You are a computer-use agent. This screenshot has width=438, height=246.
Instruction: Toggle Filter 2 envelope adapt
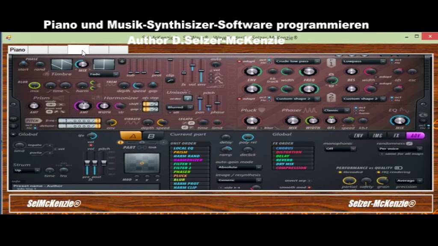coord(240,99)
